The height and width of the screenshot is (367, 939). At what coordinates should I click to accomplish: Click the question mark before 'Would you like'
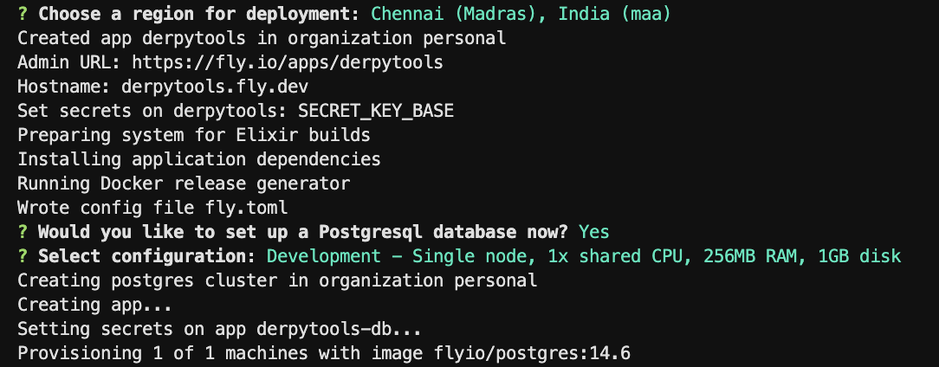click(x=23, y=232)
